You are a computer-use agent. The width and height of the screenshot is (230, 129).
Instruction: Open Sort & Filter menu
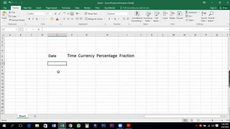(204, 16)
